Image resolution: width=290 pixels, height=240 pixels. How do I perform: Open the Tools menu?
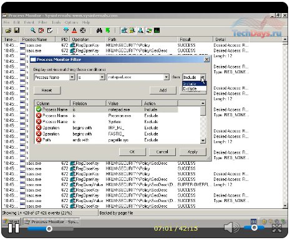click(56, 22)
